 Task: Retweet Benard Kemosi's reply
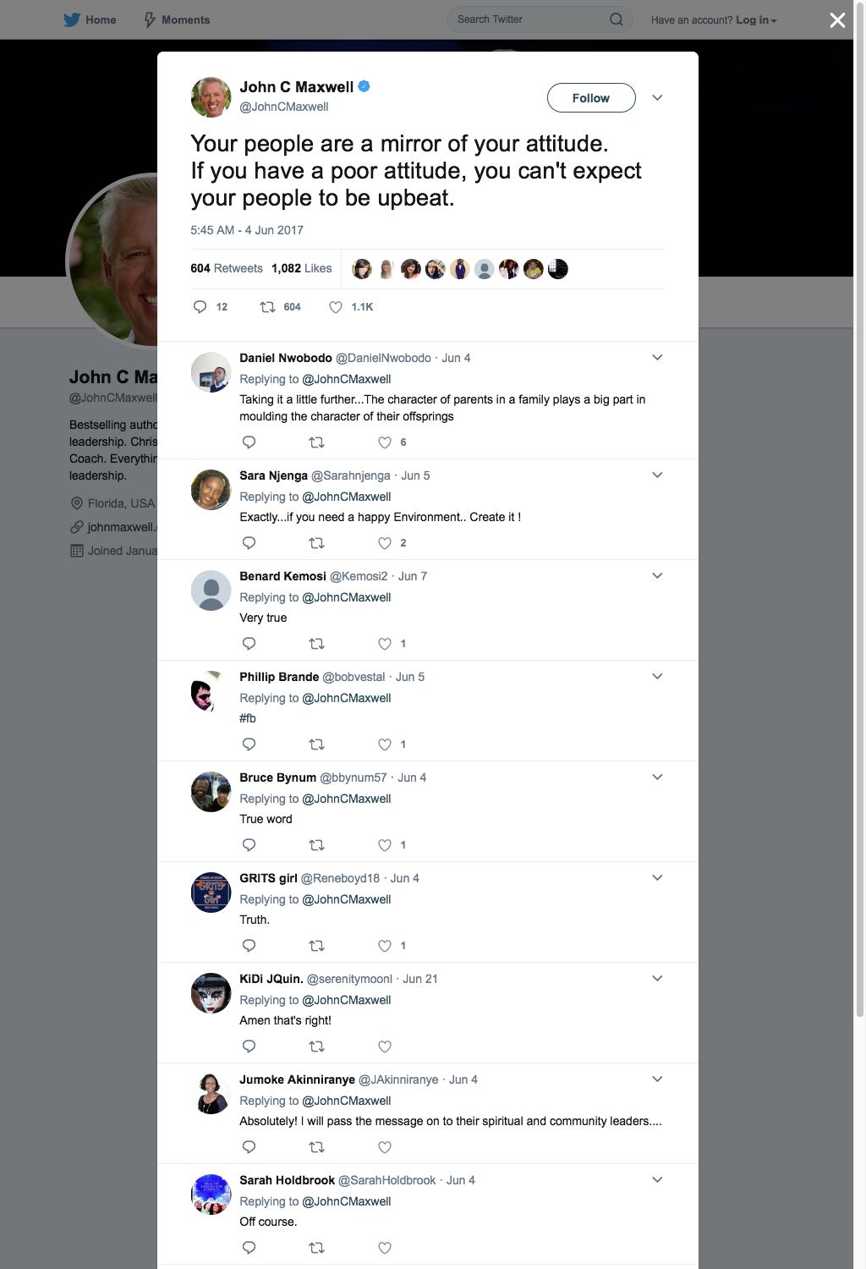pos(317,644)
